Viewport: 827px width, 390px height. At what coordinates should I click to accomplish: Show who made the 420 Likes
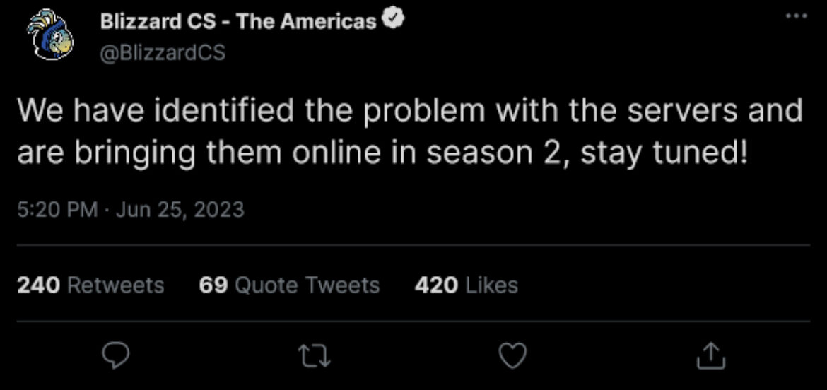pos(467,285)
